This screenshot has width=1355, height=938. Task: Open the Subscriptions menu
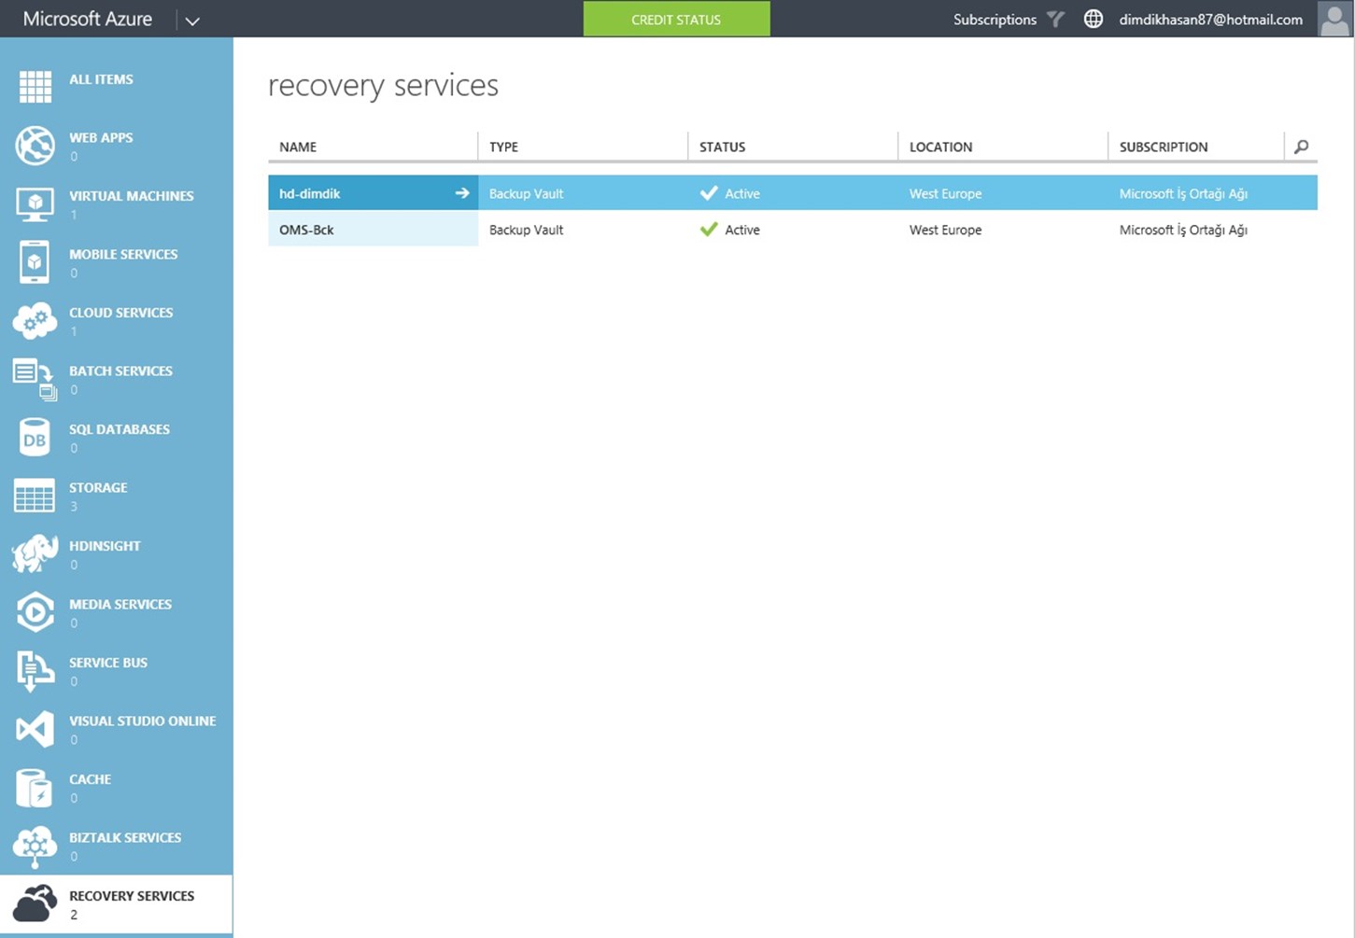[x=995, y=19]
